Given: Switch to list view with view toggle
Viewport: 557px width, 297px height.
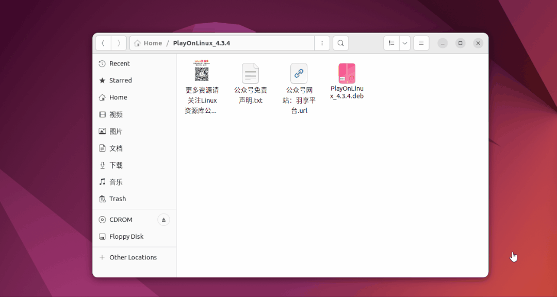Looking at the screenshot, I should coord(391,43).
